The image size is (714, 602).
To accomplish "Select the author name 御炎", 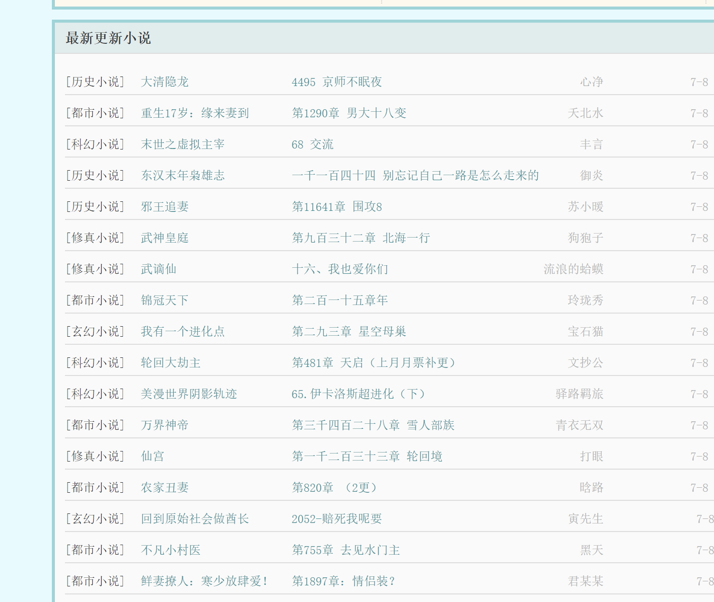I will (x=592, y=176).
